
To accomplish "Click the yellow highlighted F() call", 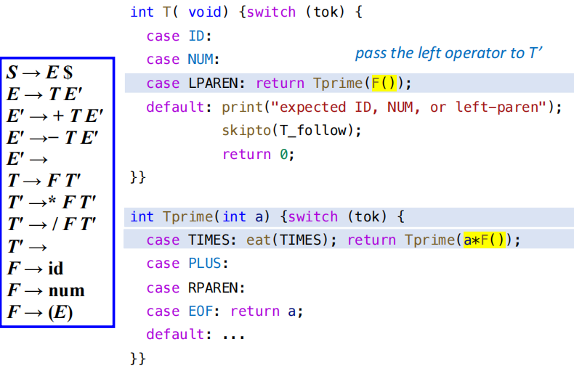I will pyautogui.click(x=383, y=83).
